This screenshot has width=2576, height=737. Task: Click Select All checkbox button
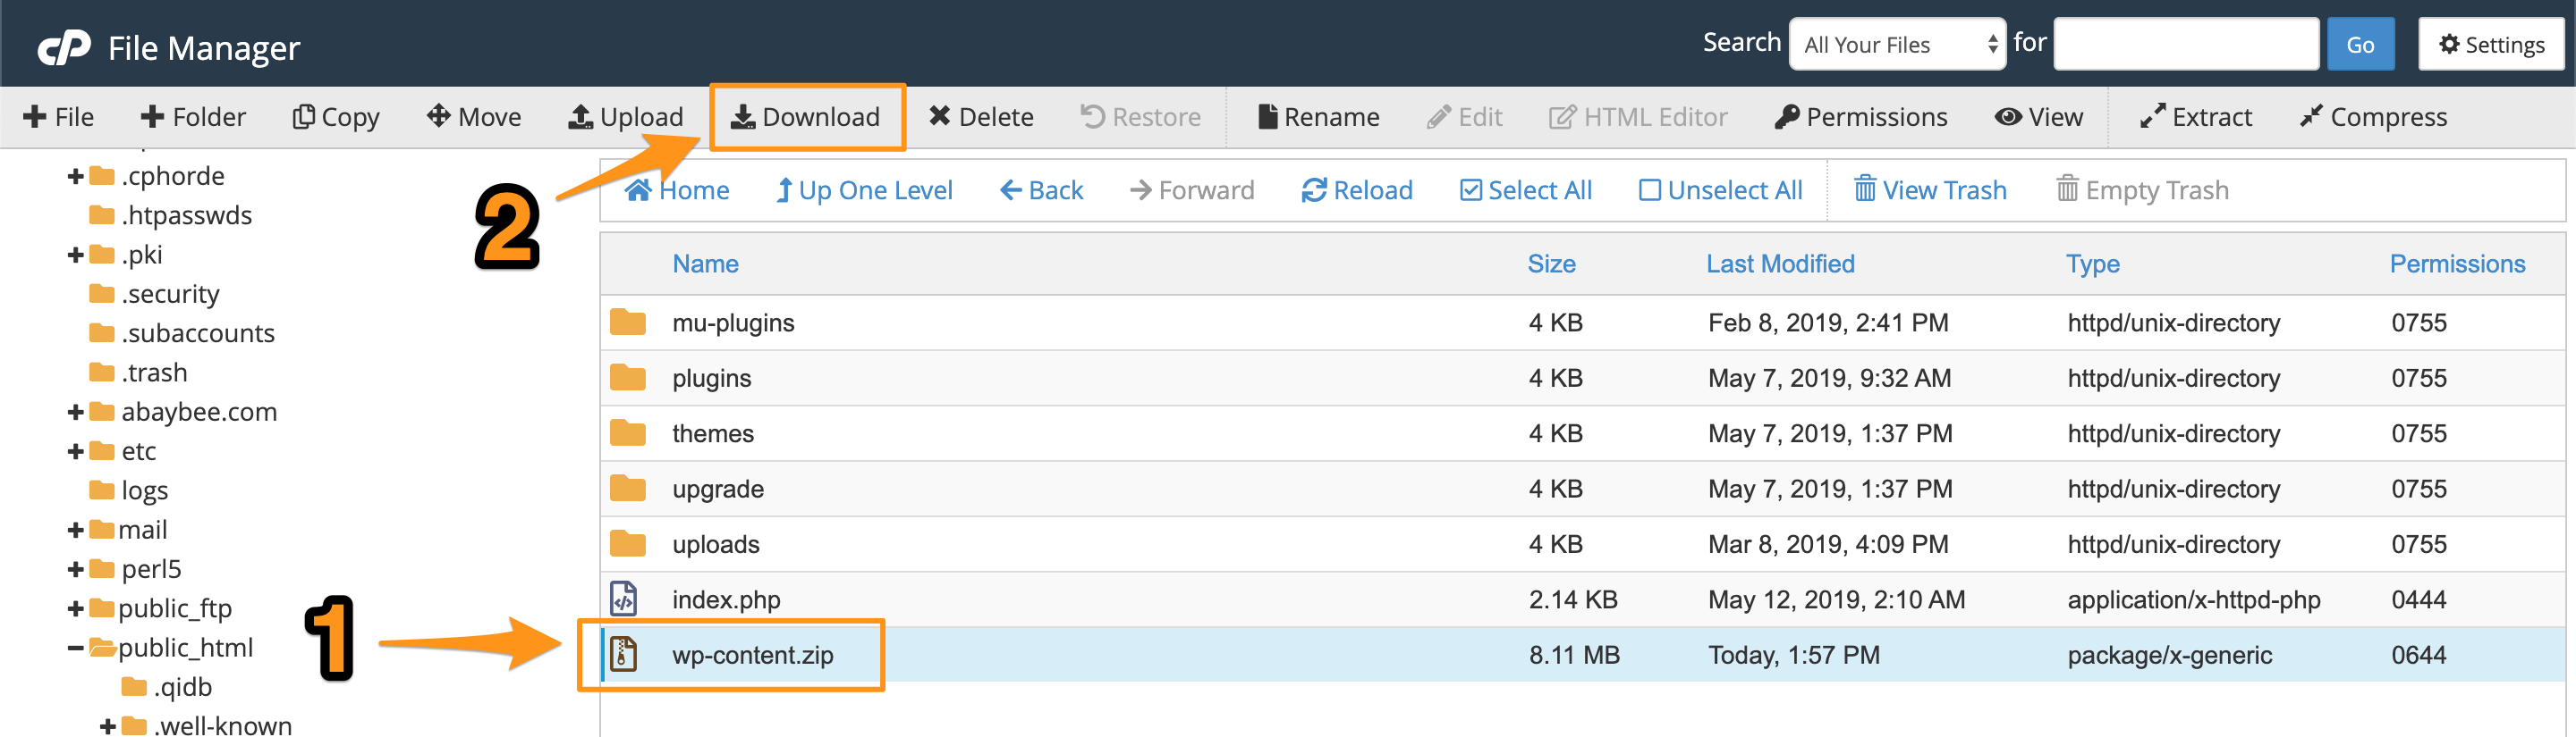pos(1525,189)
